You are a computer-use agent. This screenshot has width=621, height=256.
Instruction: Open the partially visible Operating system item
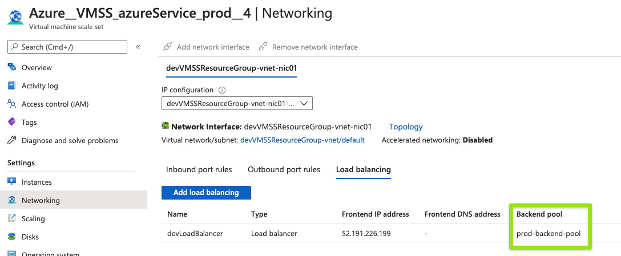coord(50,253)
